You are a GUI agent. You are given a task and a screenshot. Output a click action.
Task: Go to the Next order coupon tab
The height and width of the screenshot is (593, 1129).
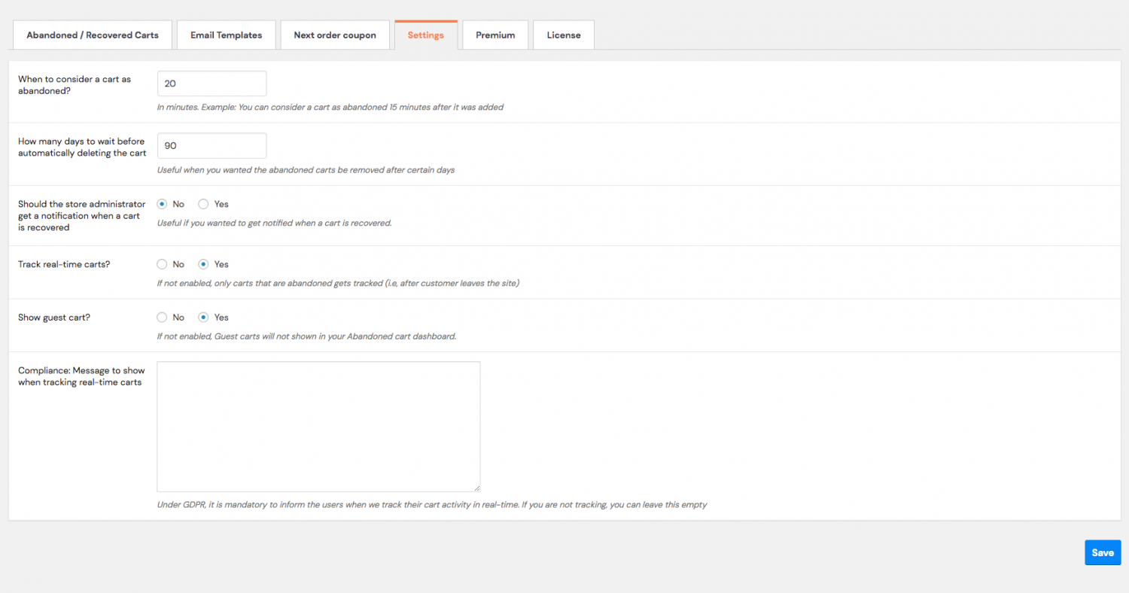coord(335,35)
